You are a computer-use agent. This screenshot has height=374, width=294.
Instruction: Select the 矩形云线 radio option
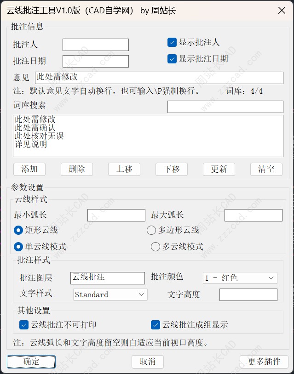pos(18,230)
